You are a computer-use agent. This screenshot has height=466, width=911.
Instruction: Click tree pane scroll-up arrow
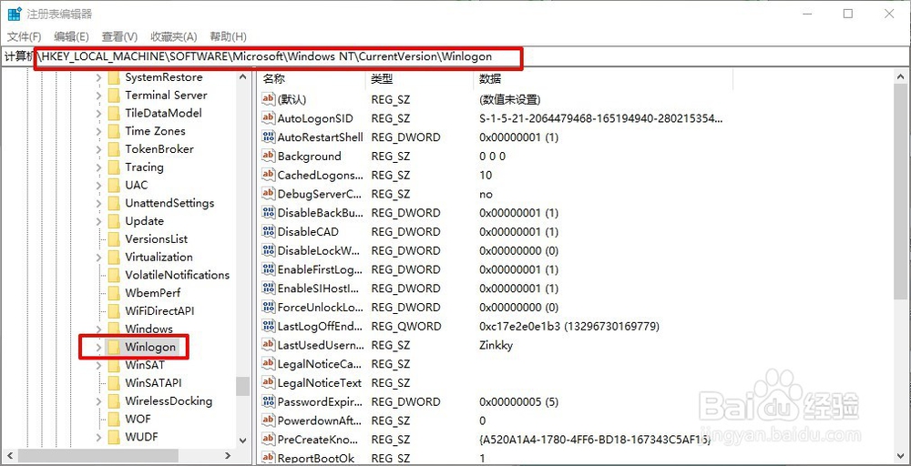point(243,76)
